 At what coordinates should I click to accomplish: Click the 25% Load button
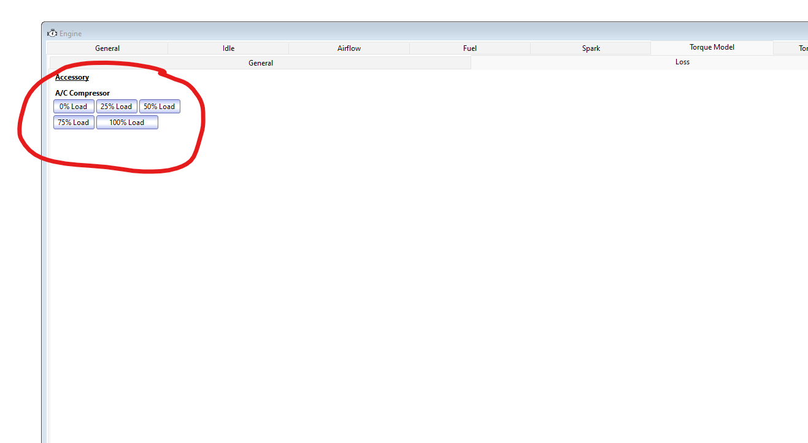tap(117, 107)
